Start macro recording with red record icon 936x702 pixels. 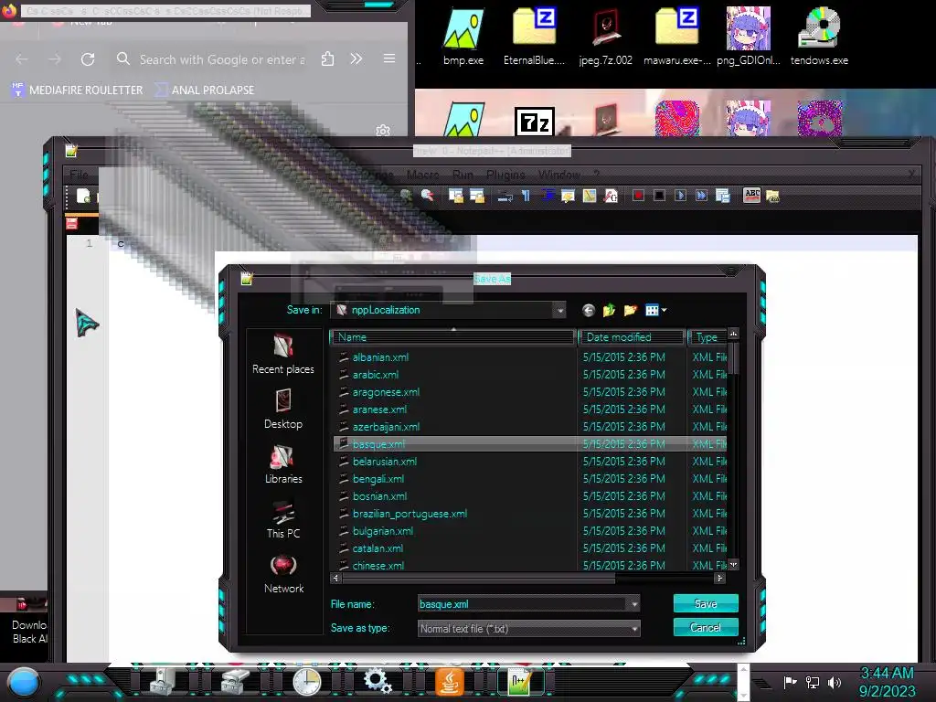(x=638, y=196)
